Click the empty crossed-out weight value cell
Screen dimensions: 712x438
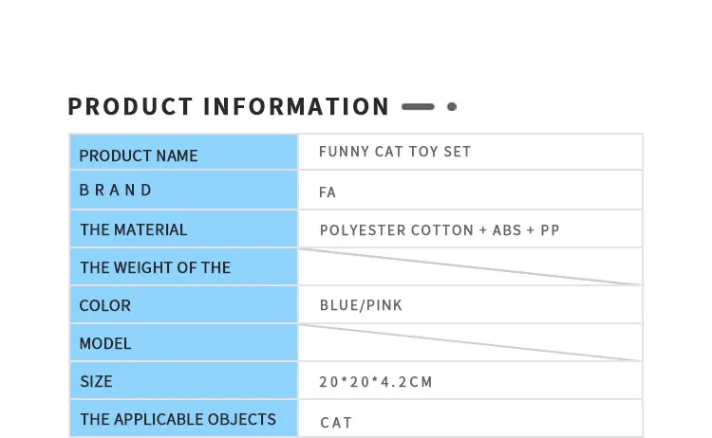(x=470, y=266)
